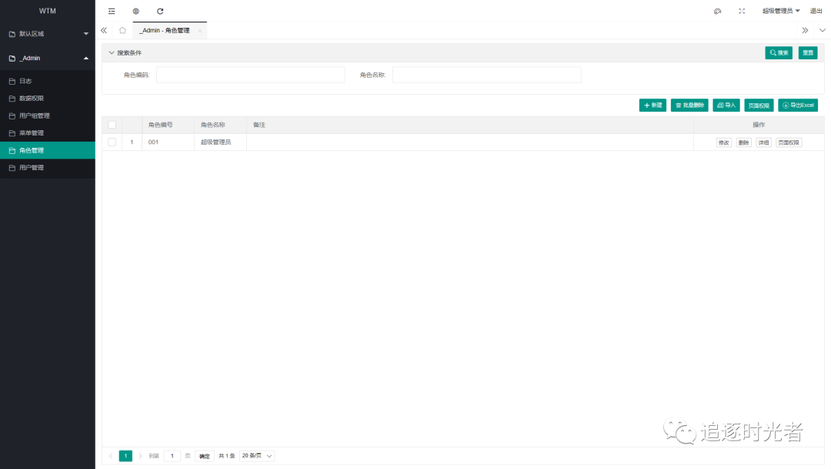This screenshot has width=831, height=469.
Task: Click 页面权限 toolbar button
Action: (759, 106)
